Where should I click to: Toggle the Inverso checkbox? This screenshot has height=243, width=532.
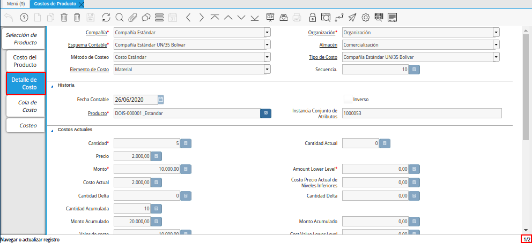[348, 99]
